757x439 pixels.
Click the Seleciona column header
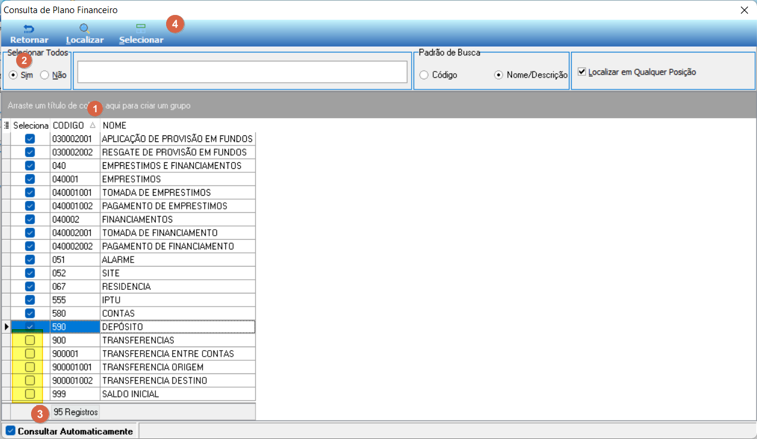click(30, 125)
